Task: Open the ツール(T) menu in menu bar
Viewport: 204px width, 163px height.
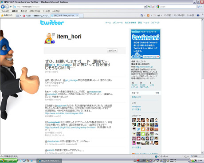Action: point(46,11)
